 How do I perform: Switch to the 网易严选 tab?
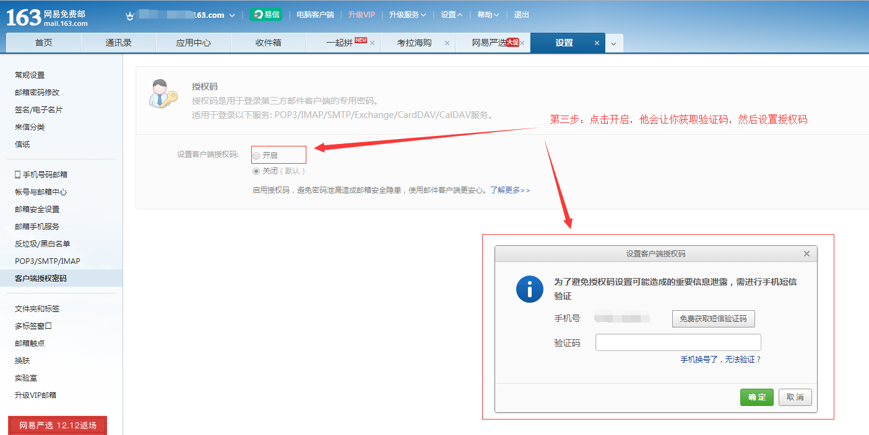(489, 43)
